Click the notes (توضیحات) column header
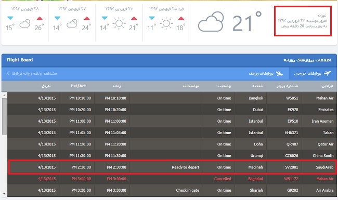The width and height of the screenshot is (338, 200). [191, 86]
